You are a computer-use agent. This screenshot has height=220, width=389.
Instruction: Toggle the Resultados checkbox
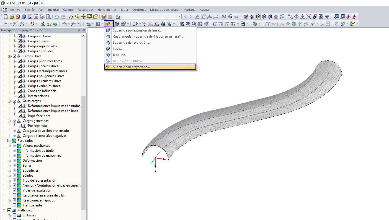(x=9, y=141)
